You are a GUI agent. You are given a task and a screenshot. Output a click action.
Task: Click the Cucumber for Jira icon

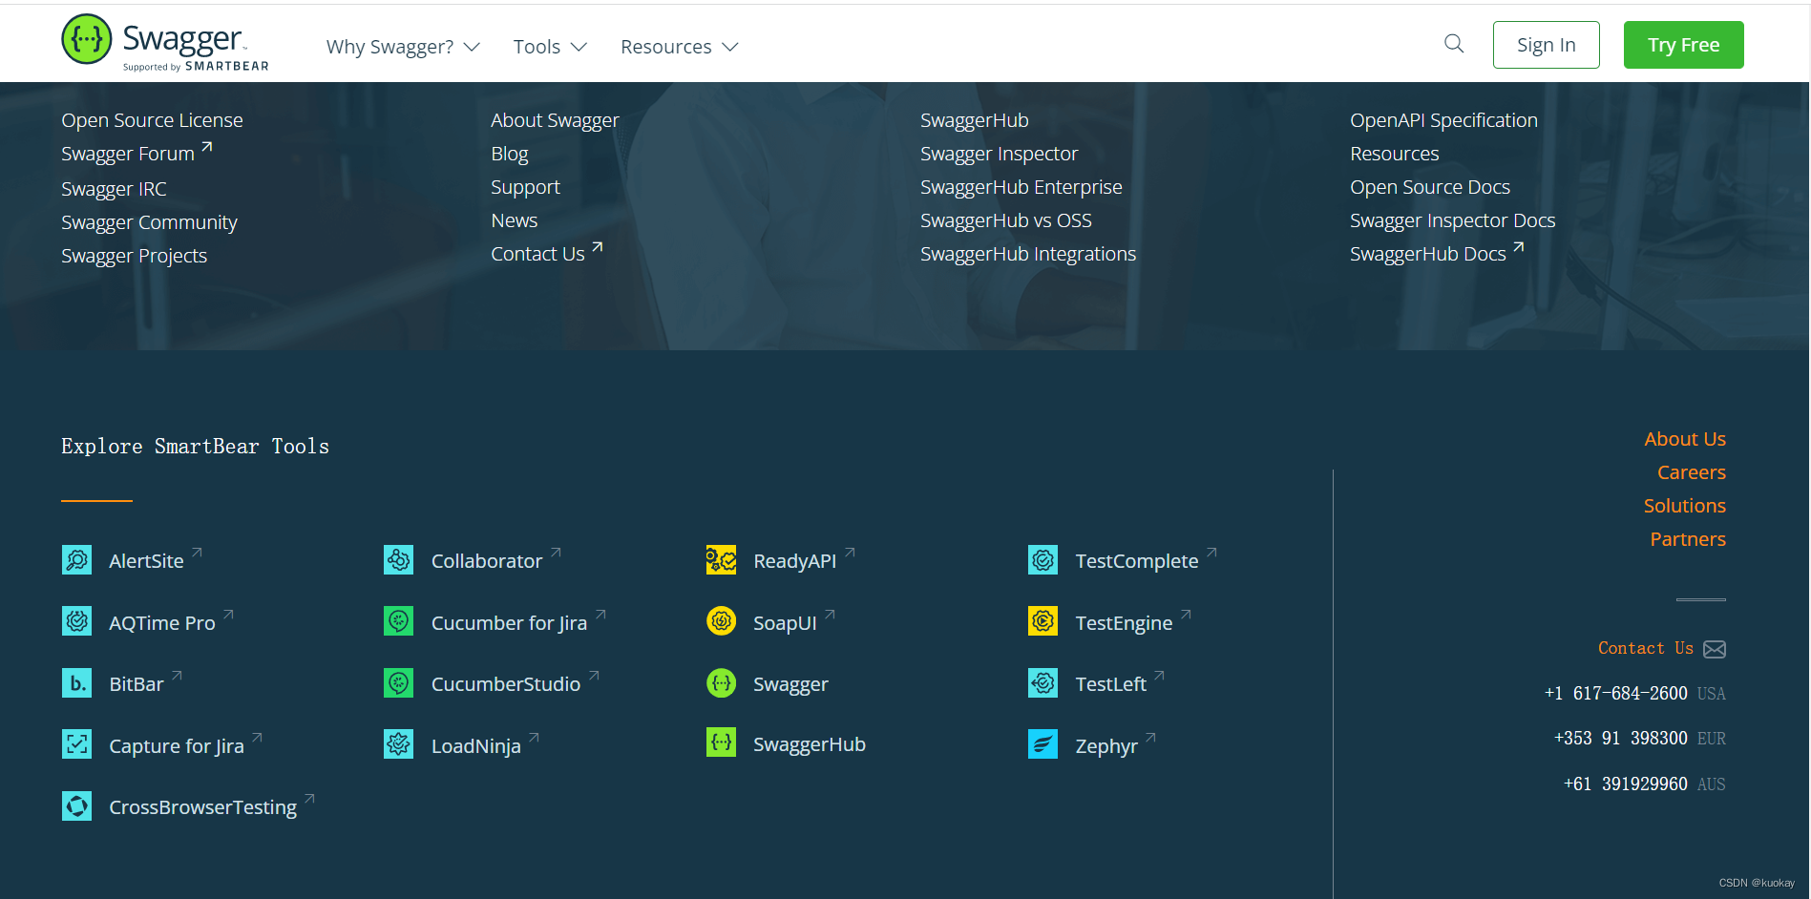[399, 621]
